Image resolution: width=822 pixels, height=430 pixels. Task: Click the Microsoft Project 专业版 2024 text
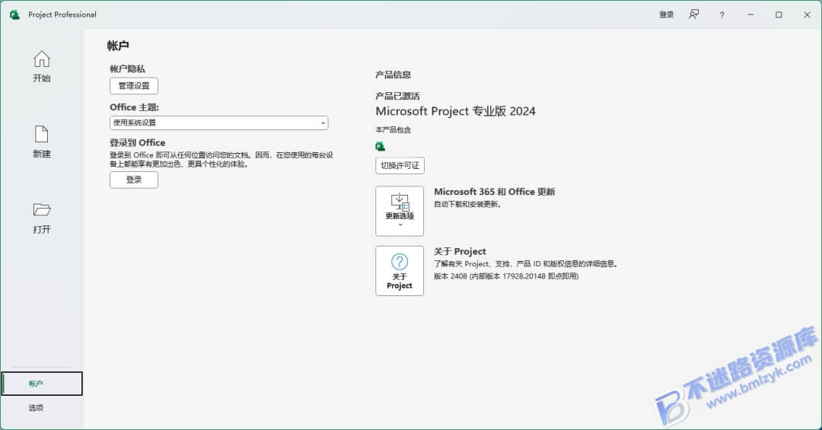[456, 111]
